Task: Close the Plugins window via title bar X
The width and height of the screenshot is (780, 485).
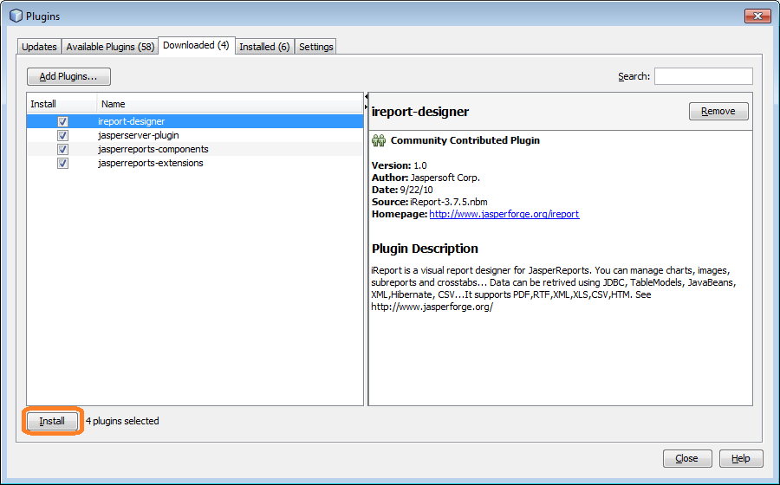Action: pos(756,16)
